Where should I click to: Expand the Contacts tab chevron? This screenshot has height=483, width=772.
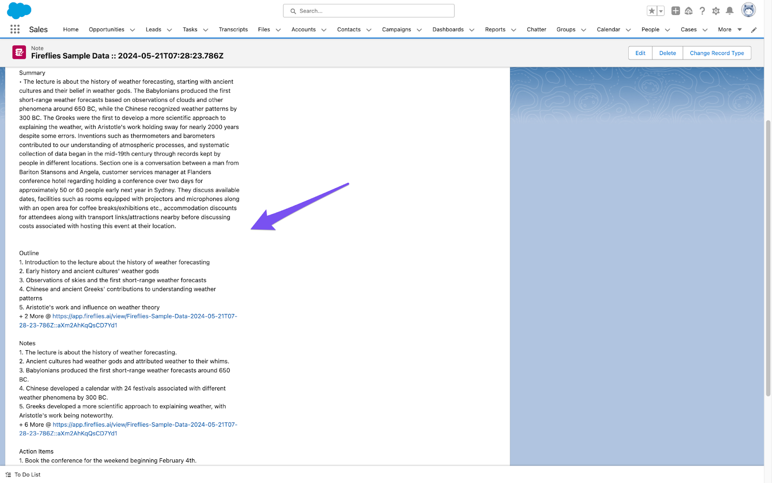369,30
